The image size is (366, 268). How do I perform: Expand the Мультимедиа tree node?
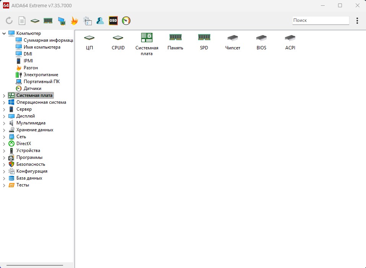4,123
